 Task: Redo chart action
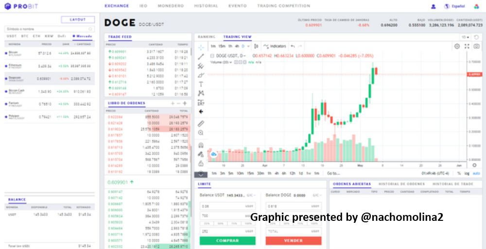[x=300, y=46]
